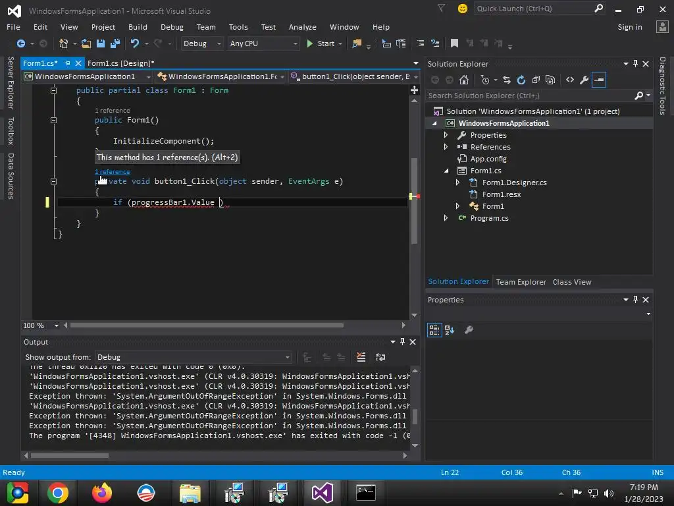Click the code editor vertical scrollbar thumb

414,201
